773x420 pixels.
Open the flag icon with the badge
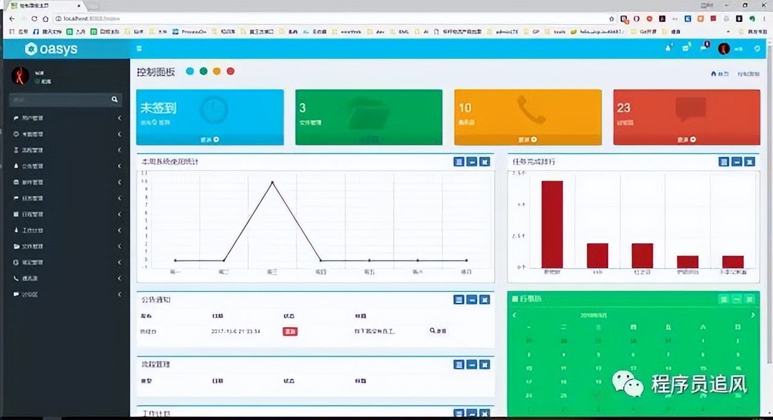704,48
